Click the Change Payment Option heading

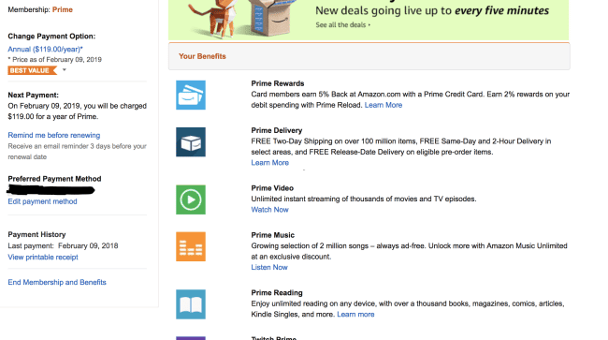51,37
